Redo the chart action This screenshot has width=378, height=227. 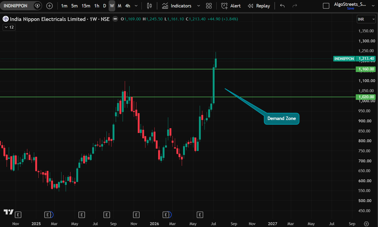pos(295,6)
